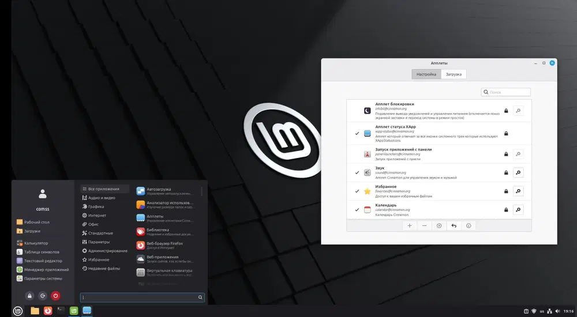
Task: Launch Виртуальная клавиатура from the app list
Action: coord(167,273)
